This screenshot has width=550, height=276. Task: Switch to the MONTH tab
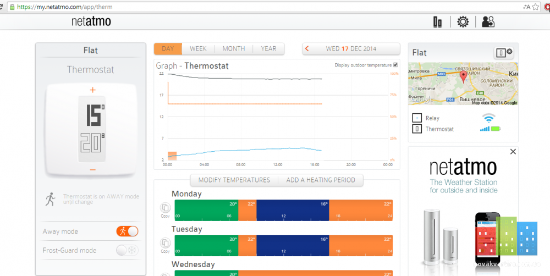(x=234, y=49)
